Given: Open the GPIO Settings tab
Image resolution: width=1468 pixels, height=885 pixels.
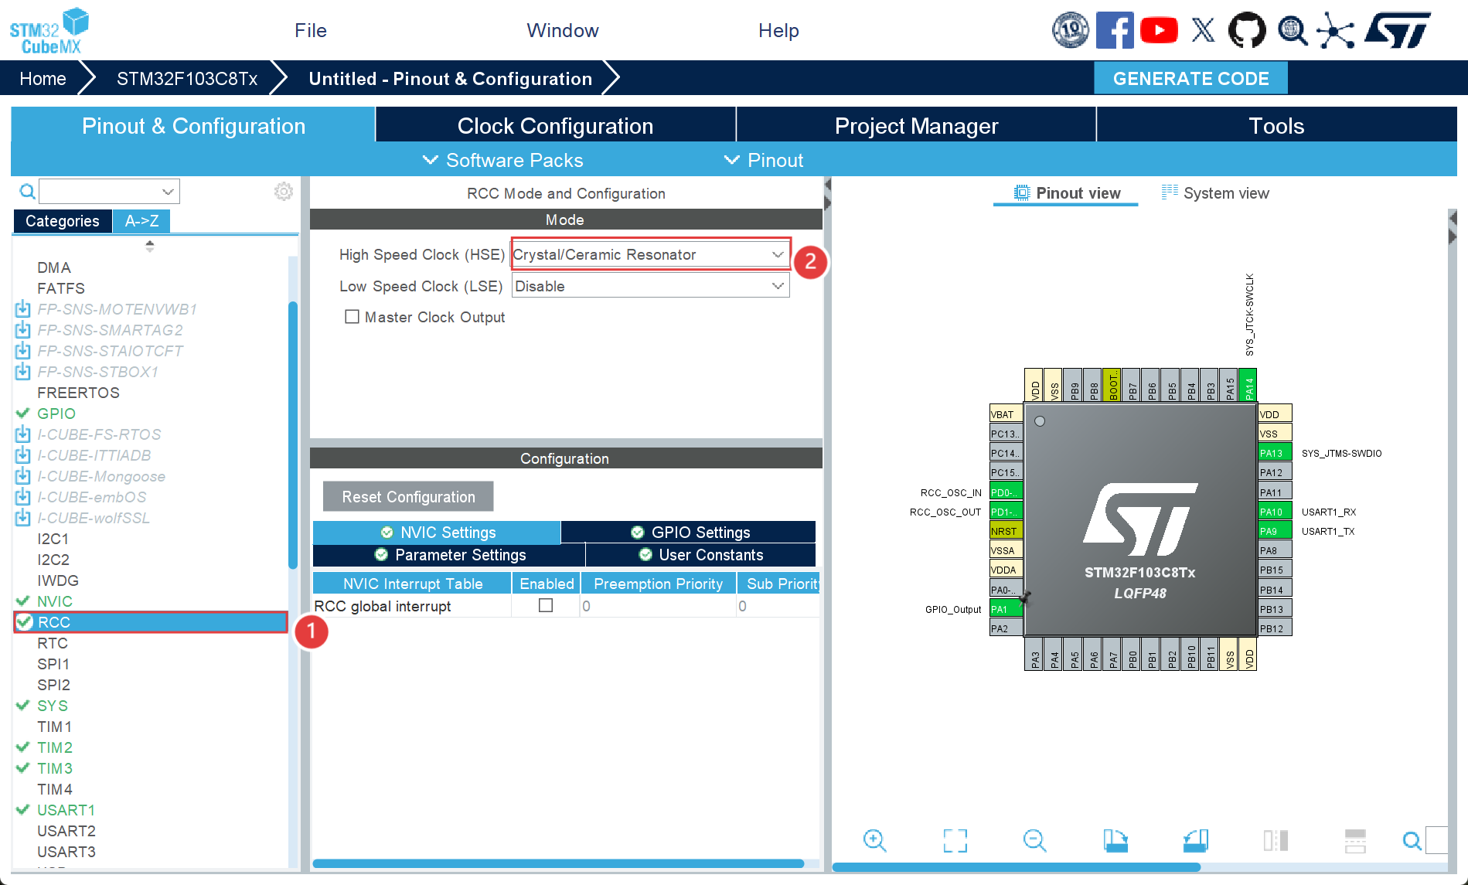Looking at the screenshot, I should pyautogui.click(x=689, y=532).
